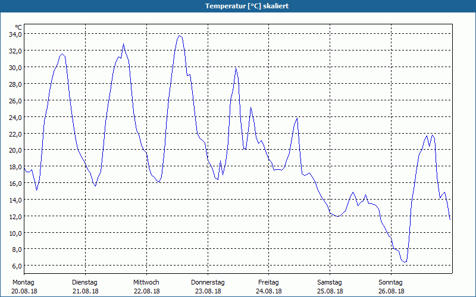
Task: Select the 10,0 y-axis label
Action: 15,233
